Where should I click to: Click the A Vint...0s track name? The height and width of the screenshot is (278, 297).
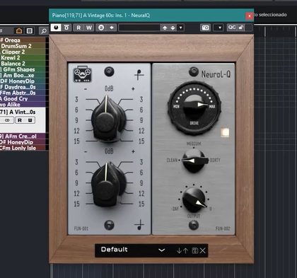tap(18, 112)
